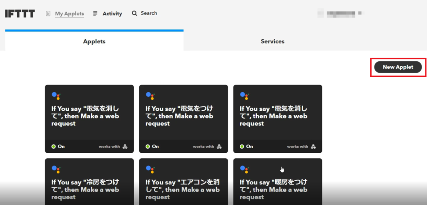The image size is (427, 205).
Task: Open the Activity page
Action: click(x=112, y=13)
